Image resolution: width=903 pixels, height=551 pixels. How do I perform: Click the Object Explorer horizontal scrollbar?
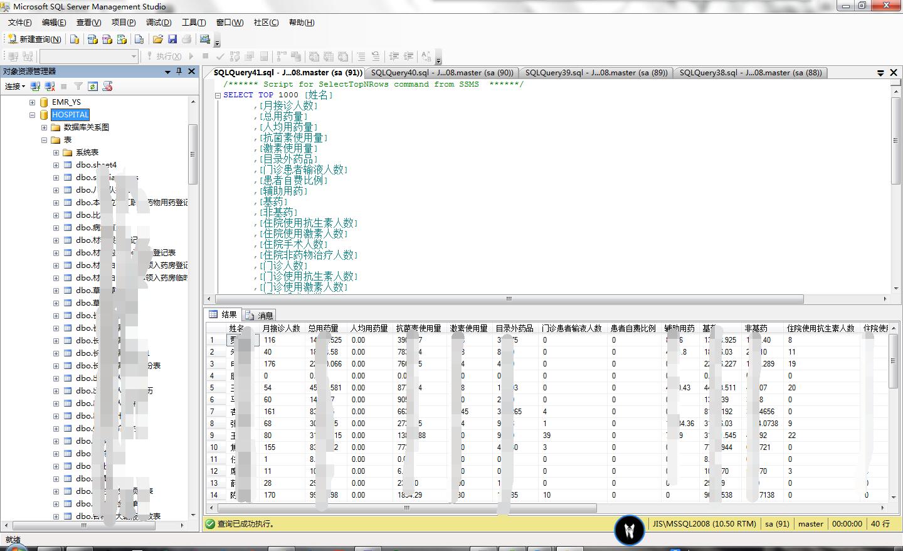[x=95, y=526]
